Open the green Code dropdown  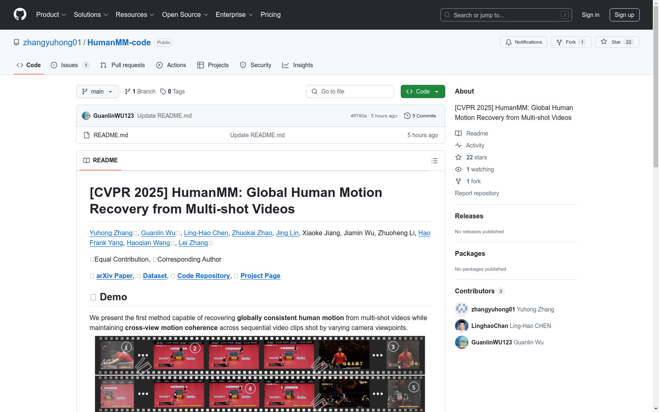pos(423,91)
